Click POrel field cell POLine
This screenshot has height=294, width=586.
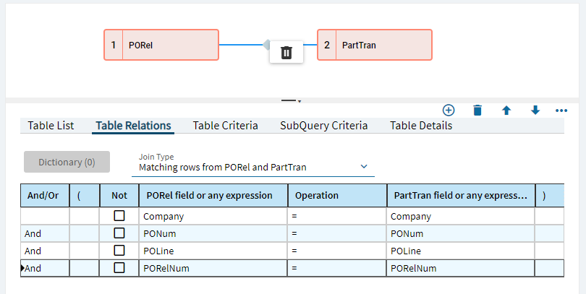coord(213,251)
